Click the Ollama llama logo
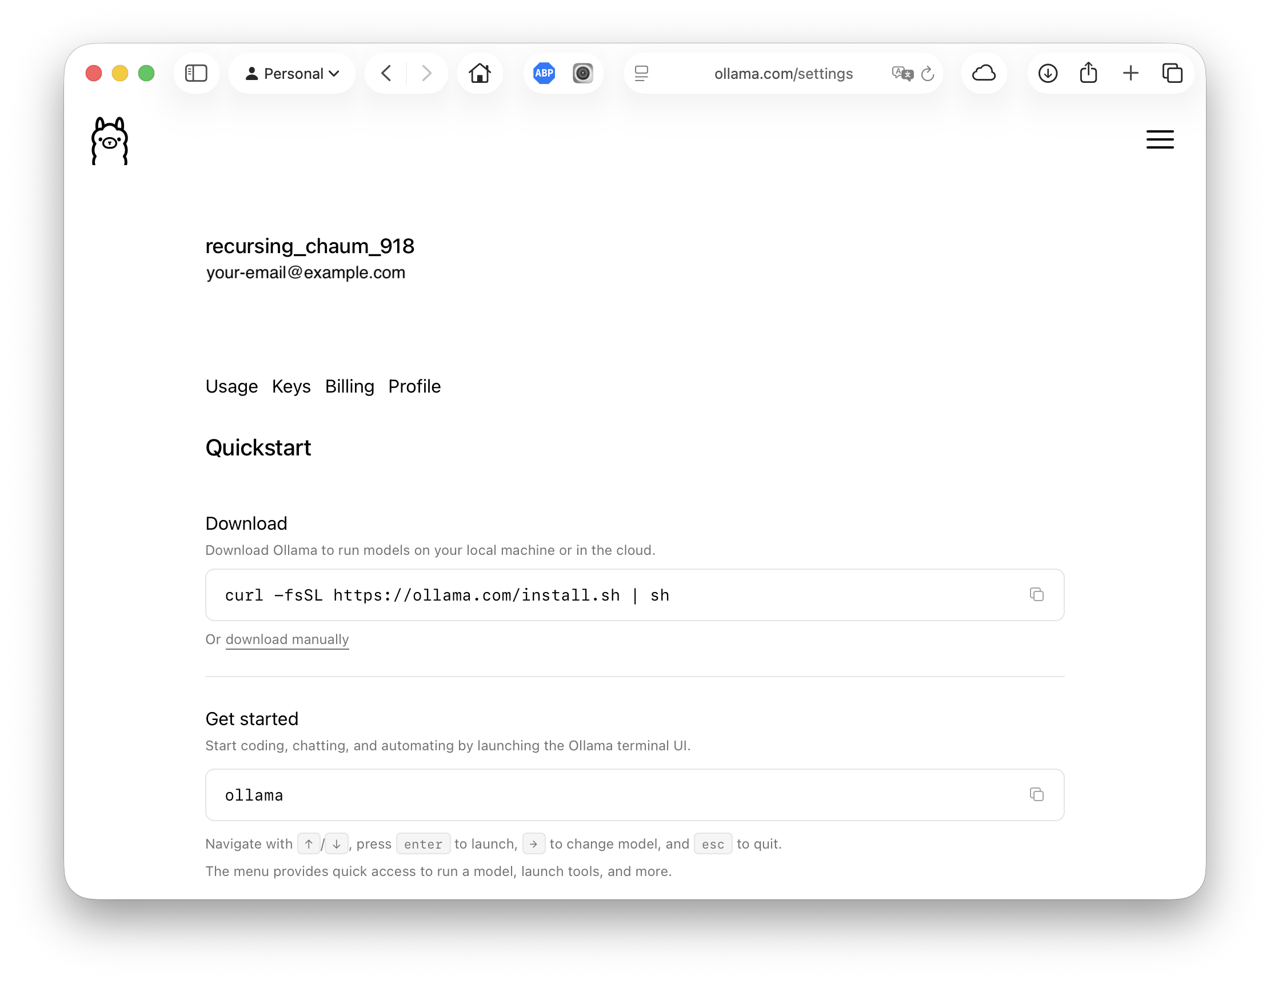1270x984 pixels. point(109,141)
